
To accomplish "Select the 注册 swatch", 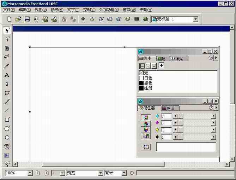I will coord(178,88).
